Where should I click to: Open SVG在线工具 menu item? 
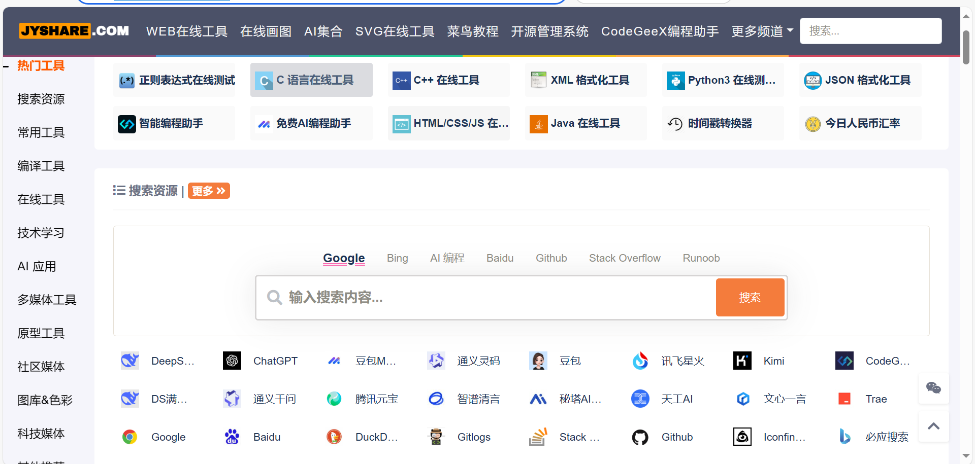(395, 31)
